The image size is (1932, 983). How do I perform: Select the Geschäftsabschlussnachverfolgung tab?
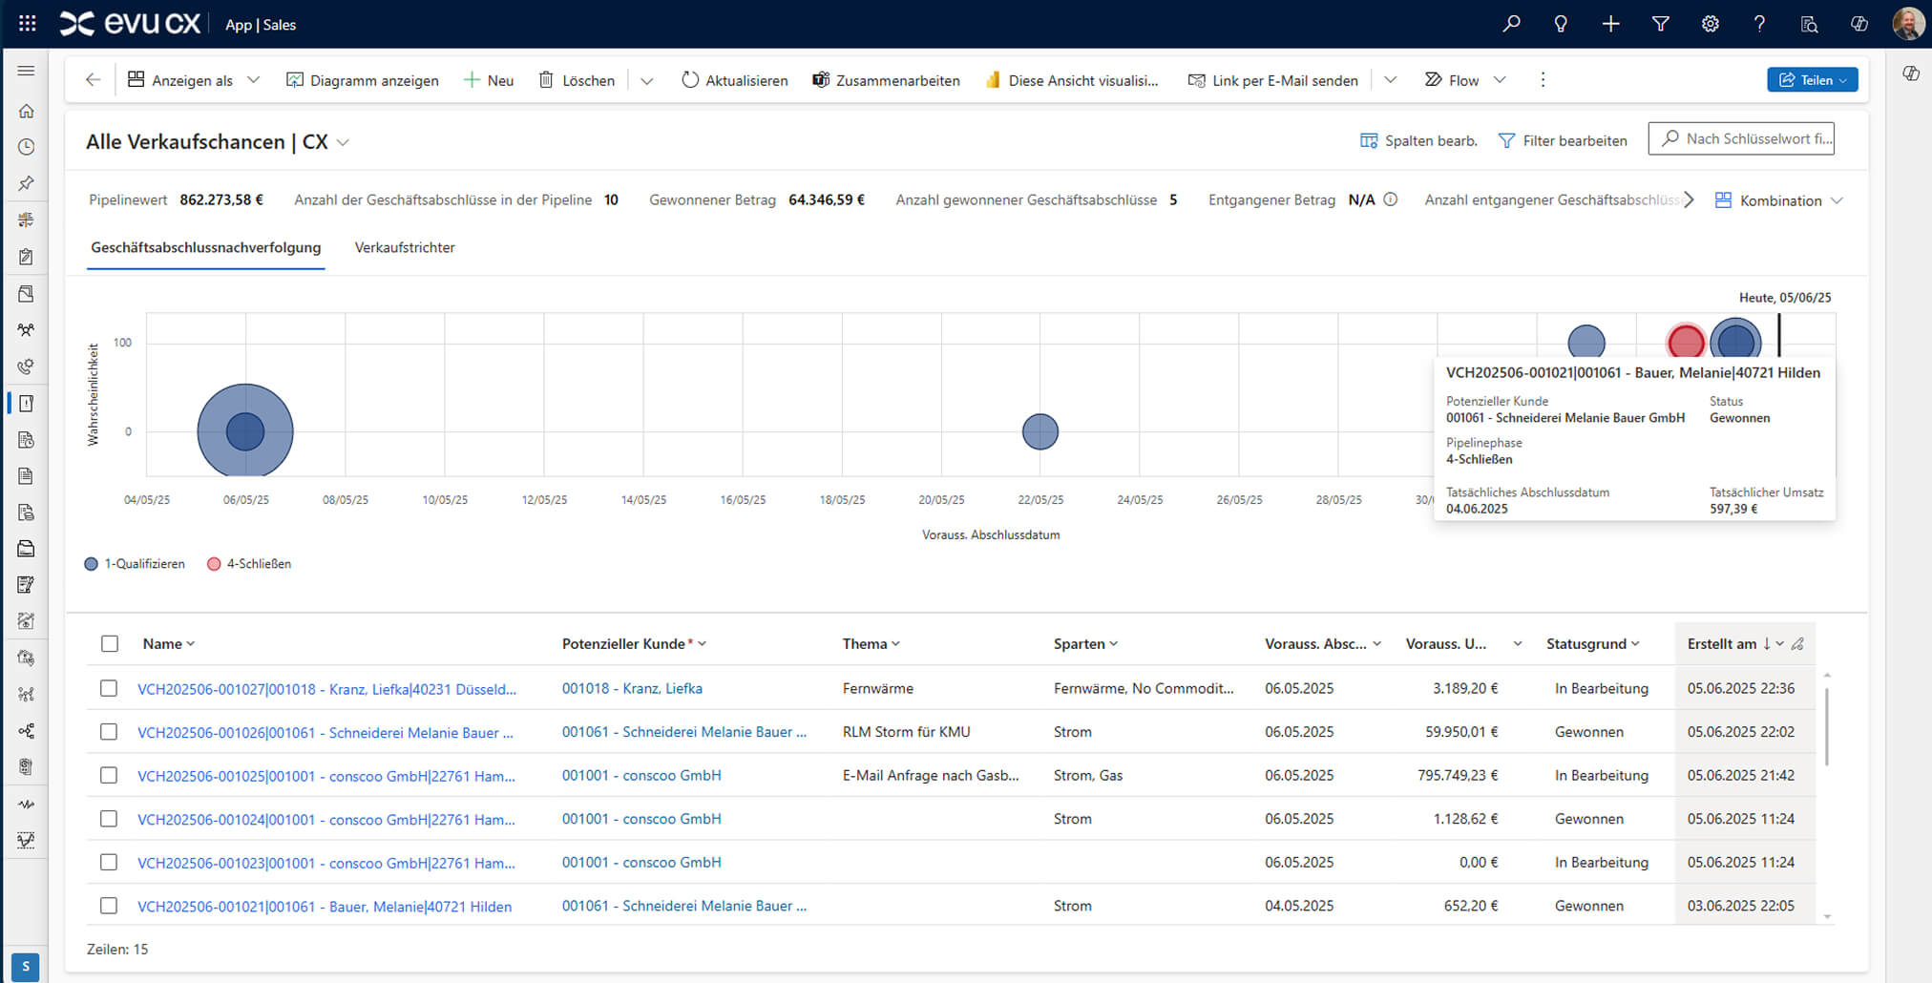pos(206,247)
